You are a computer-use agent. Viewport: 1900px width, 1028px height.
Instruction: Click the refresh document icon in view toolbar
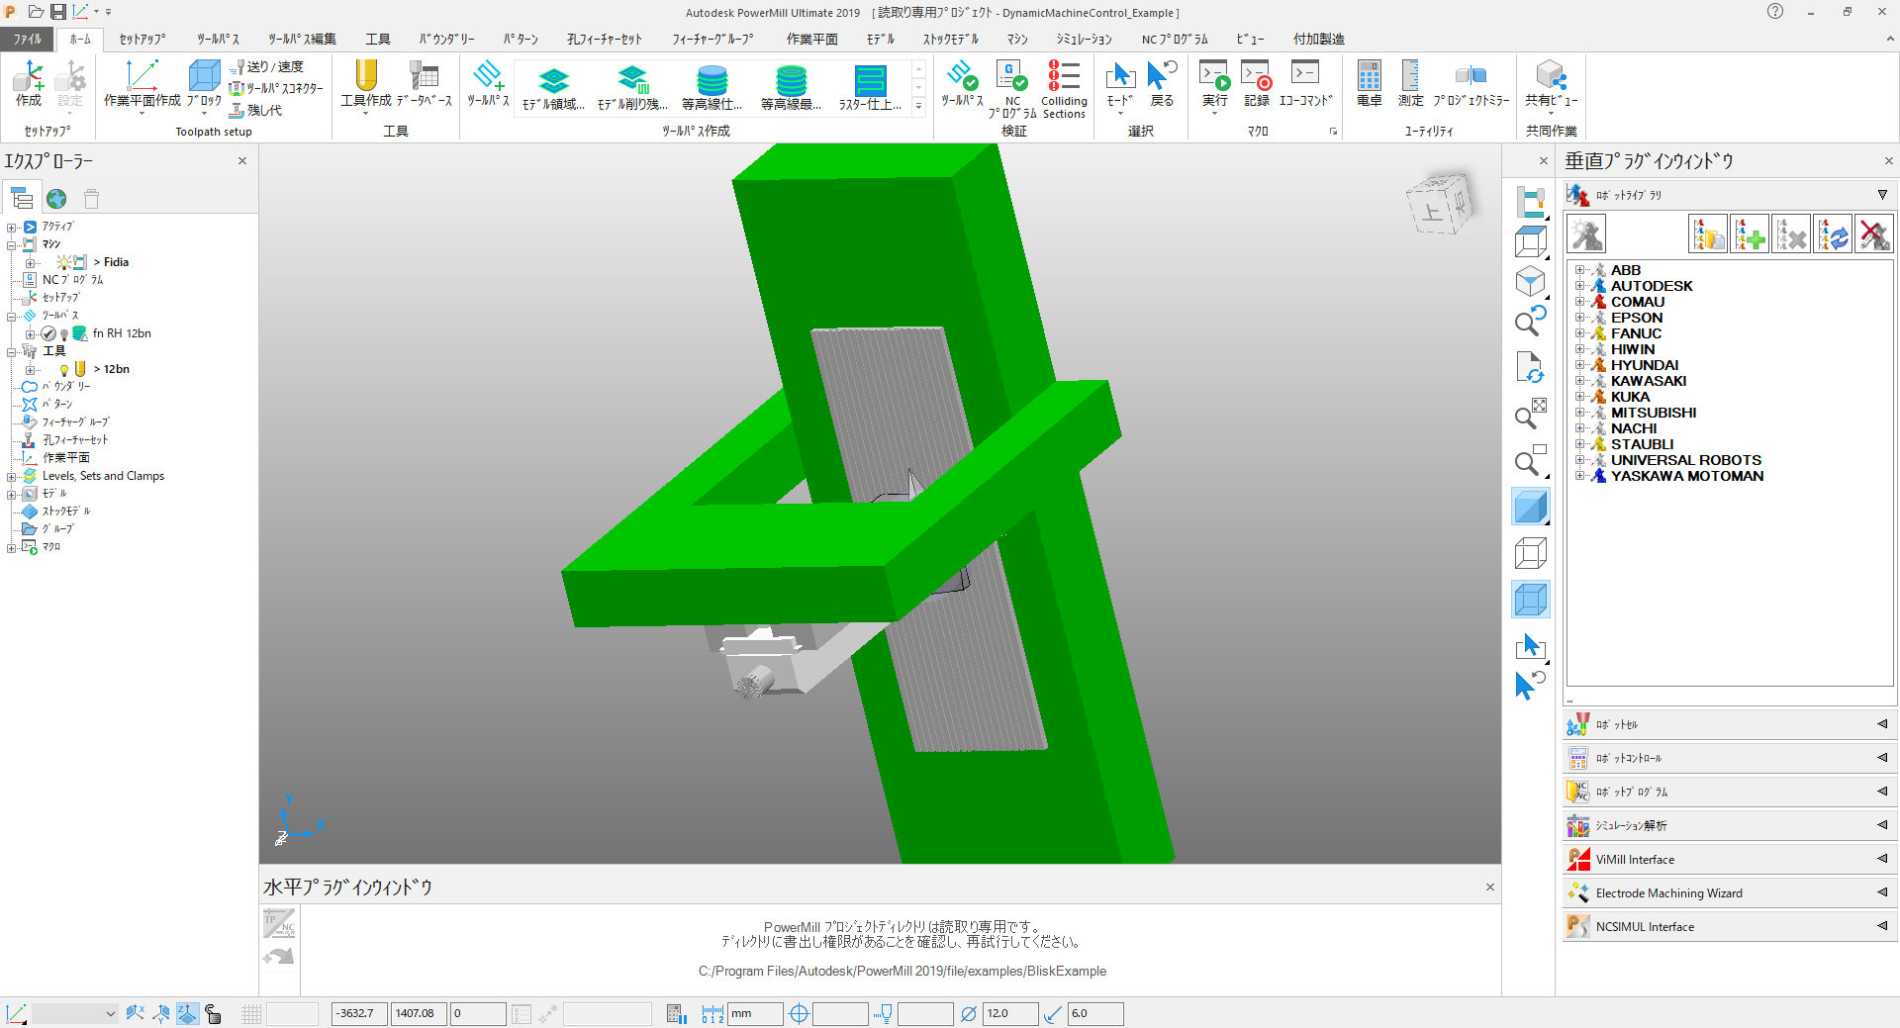pyautogui.click(x=1531, y=367)
